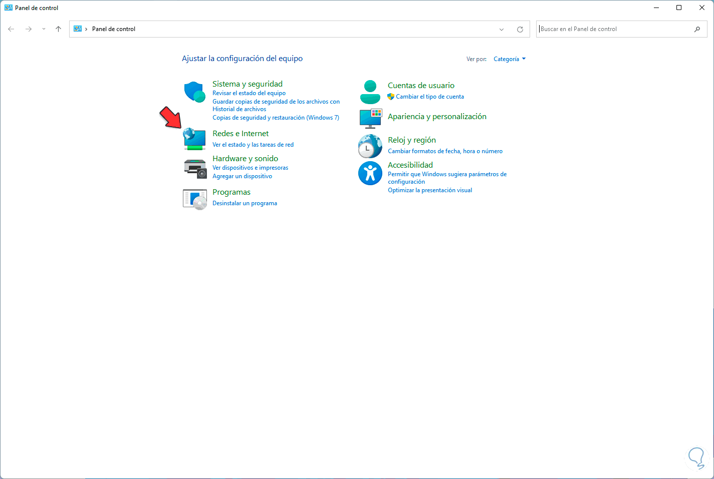The width and height of the screenshot is (714, 479).
Task: Expand the address path chevron before Panel de control
Action: pyautogui.click(x=86, y=29)
